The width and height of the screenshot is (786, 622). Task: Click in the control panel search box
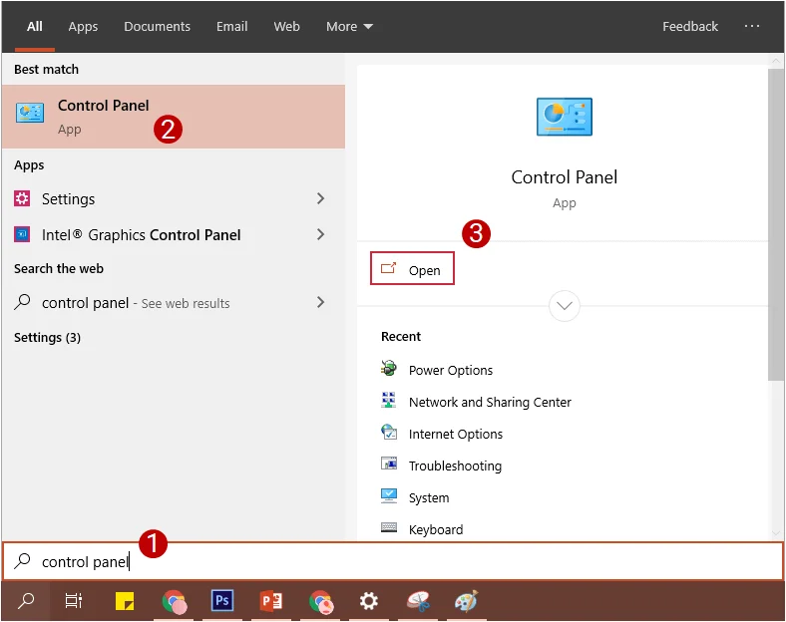click(393, 561)
